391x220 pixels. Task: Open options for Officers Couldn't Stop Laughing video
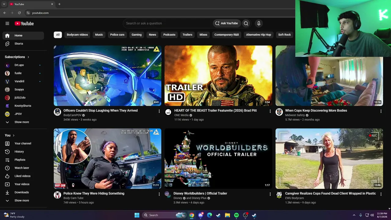tap(159, 111)
